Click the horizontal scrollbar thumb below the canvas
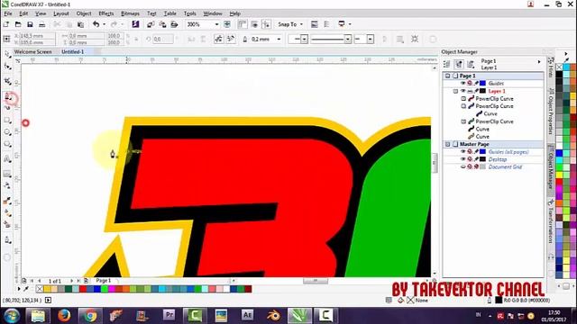The width and height of the screenshot is (577, 324). coord(316,281)
